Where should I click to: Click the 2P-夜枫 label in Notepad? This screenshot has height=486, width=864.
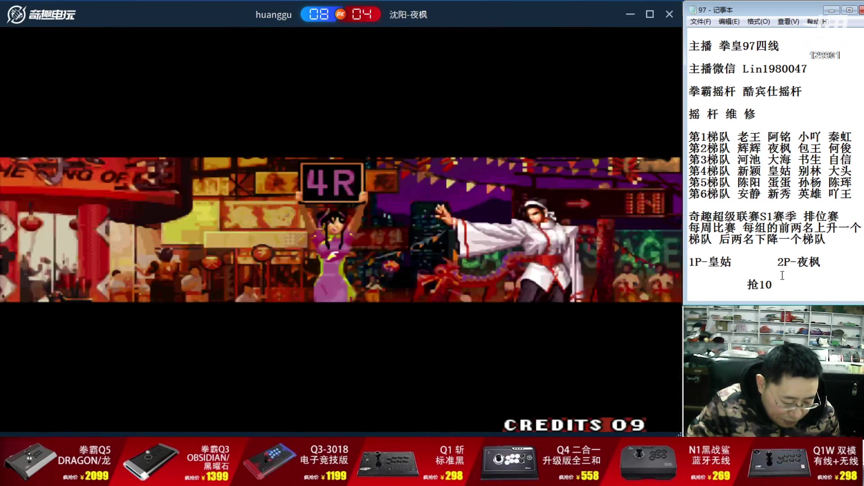point(799,262)
